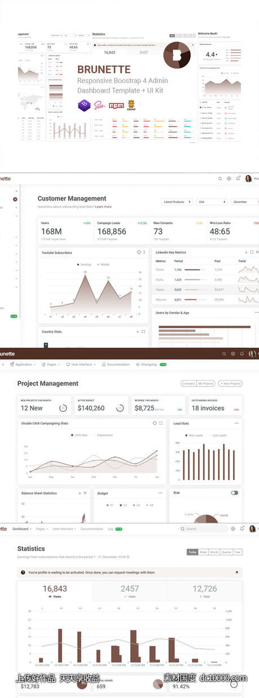This screenshot has height=698, width=259.
Task: Switch to the 12,726 Total tab
Action: tap(205, 592)
